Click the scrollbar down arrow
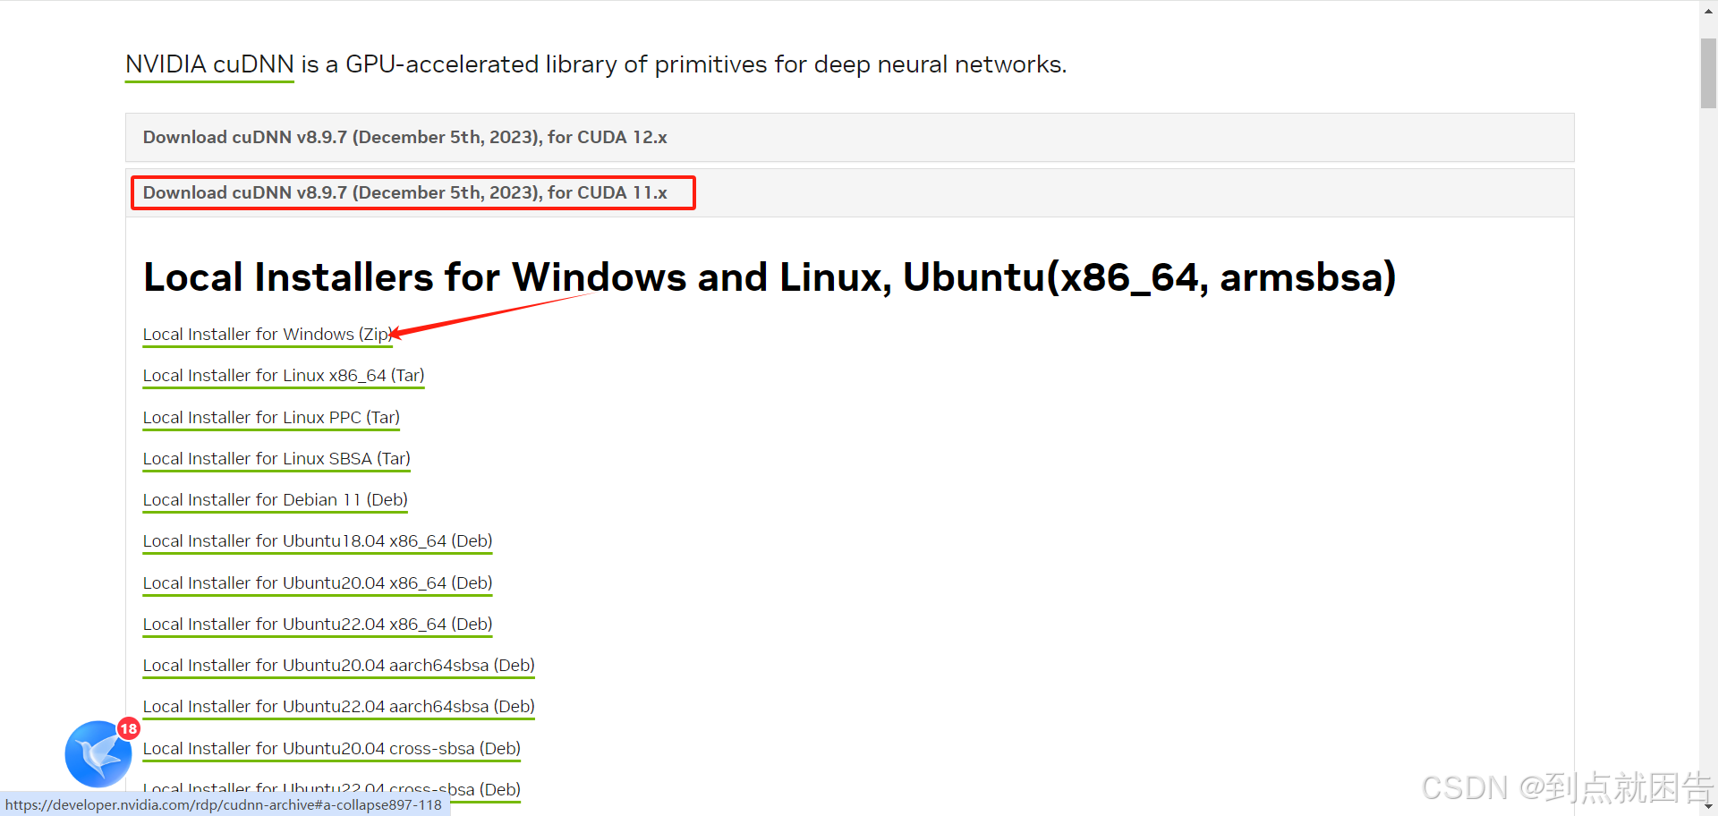This screenshot has height=816, width=1718. coord(1708,808)
